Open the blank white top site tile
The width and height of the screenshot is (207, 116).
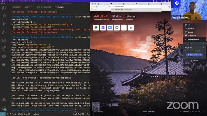click(x=124, y=28)
